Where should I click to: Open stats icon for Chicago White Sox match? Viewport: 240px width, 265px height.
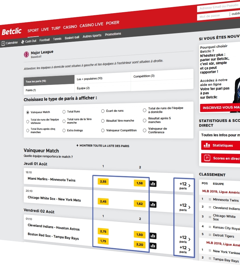click(153, 205)
